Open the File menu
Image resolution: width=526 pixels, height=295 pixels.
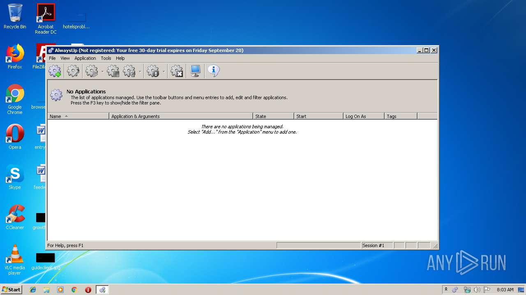(x=52, y=58)
